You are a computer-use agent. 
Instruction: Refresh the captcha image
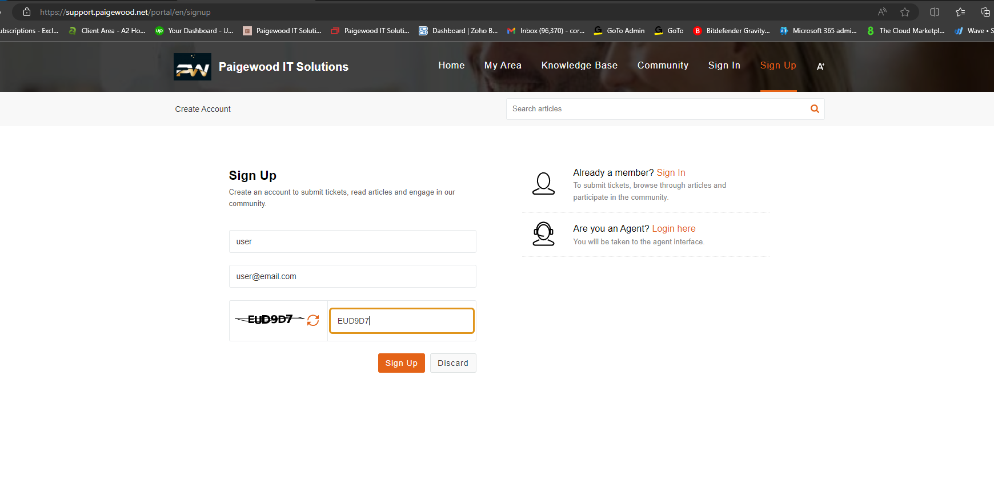[313, 320]
